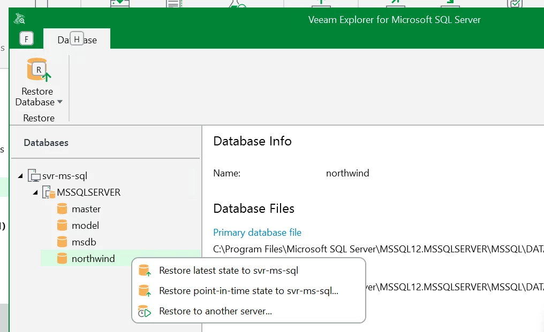Select the msdb database row
This screenshot has width=544, height=332.
click(84, 242)
